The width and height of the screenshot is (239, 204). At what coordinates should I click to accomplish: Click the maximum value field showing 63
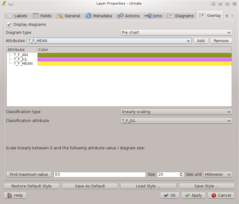(100, 175)
